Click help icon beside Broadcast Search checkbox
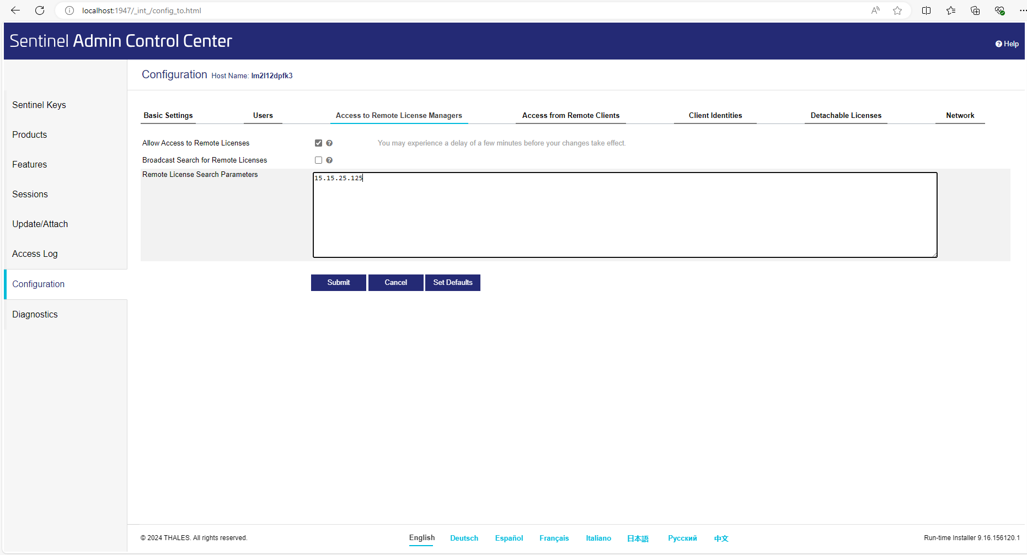 (329, 160)
